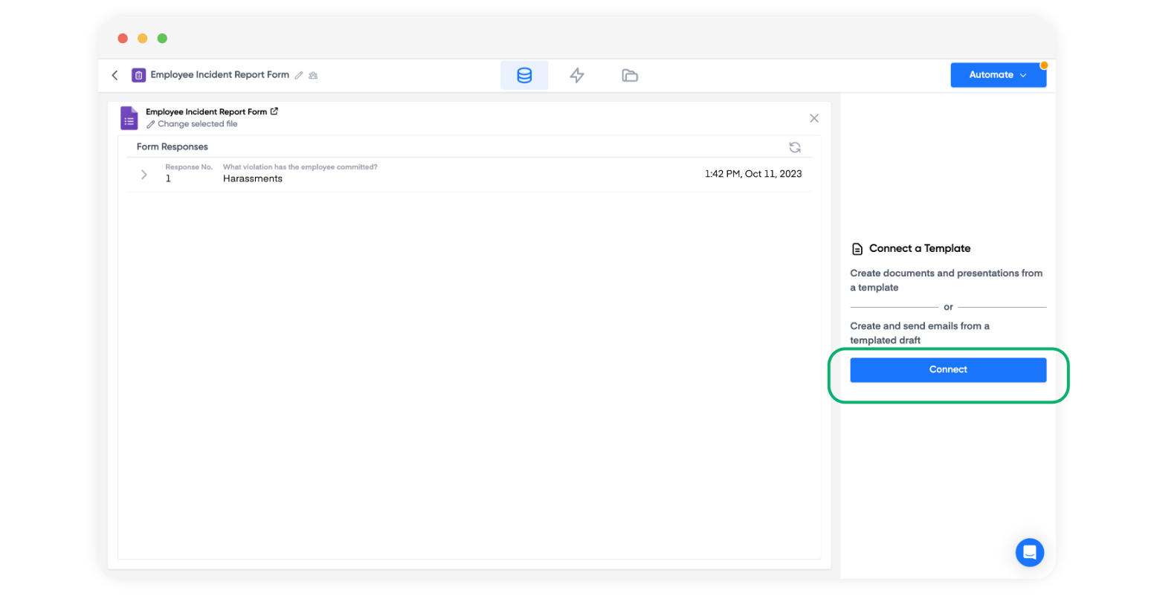Click Change selected file link
This screenshot has width=1154, height=596.
pos(192,124)
